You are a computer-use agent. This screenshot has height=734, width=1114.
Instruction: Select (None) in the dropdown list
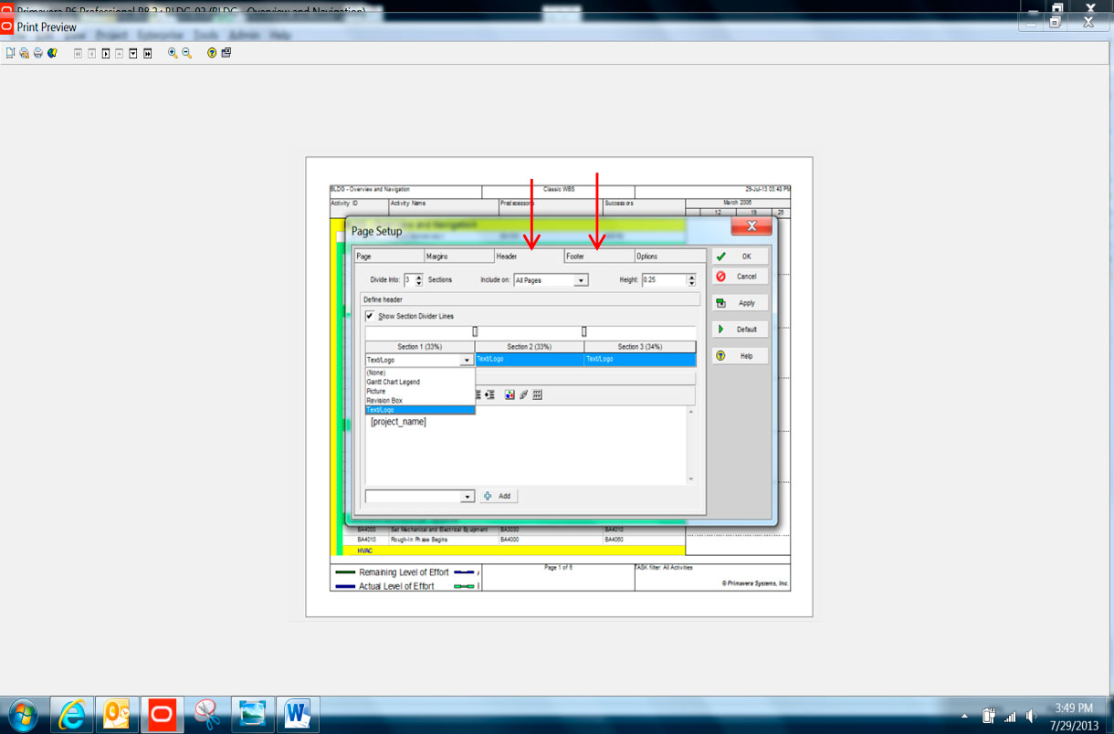[x=420, y=372]
